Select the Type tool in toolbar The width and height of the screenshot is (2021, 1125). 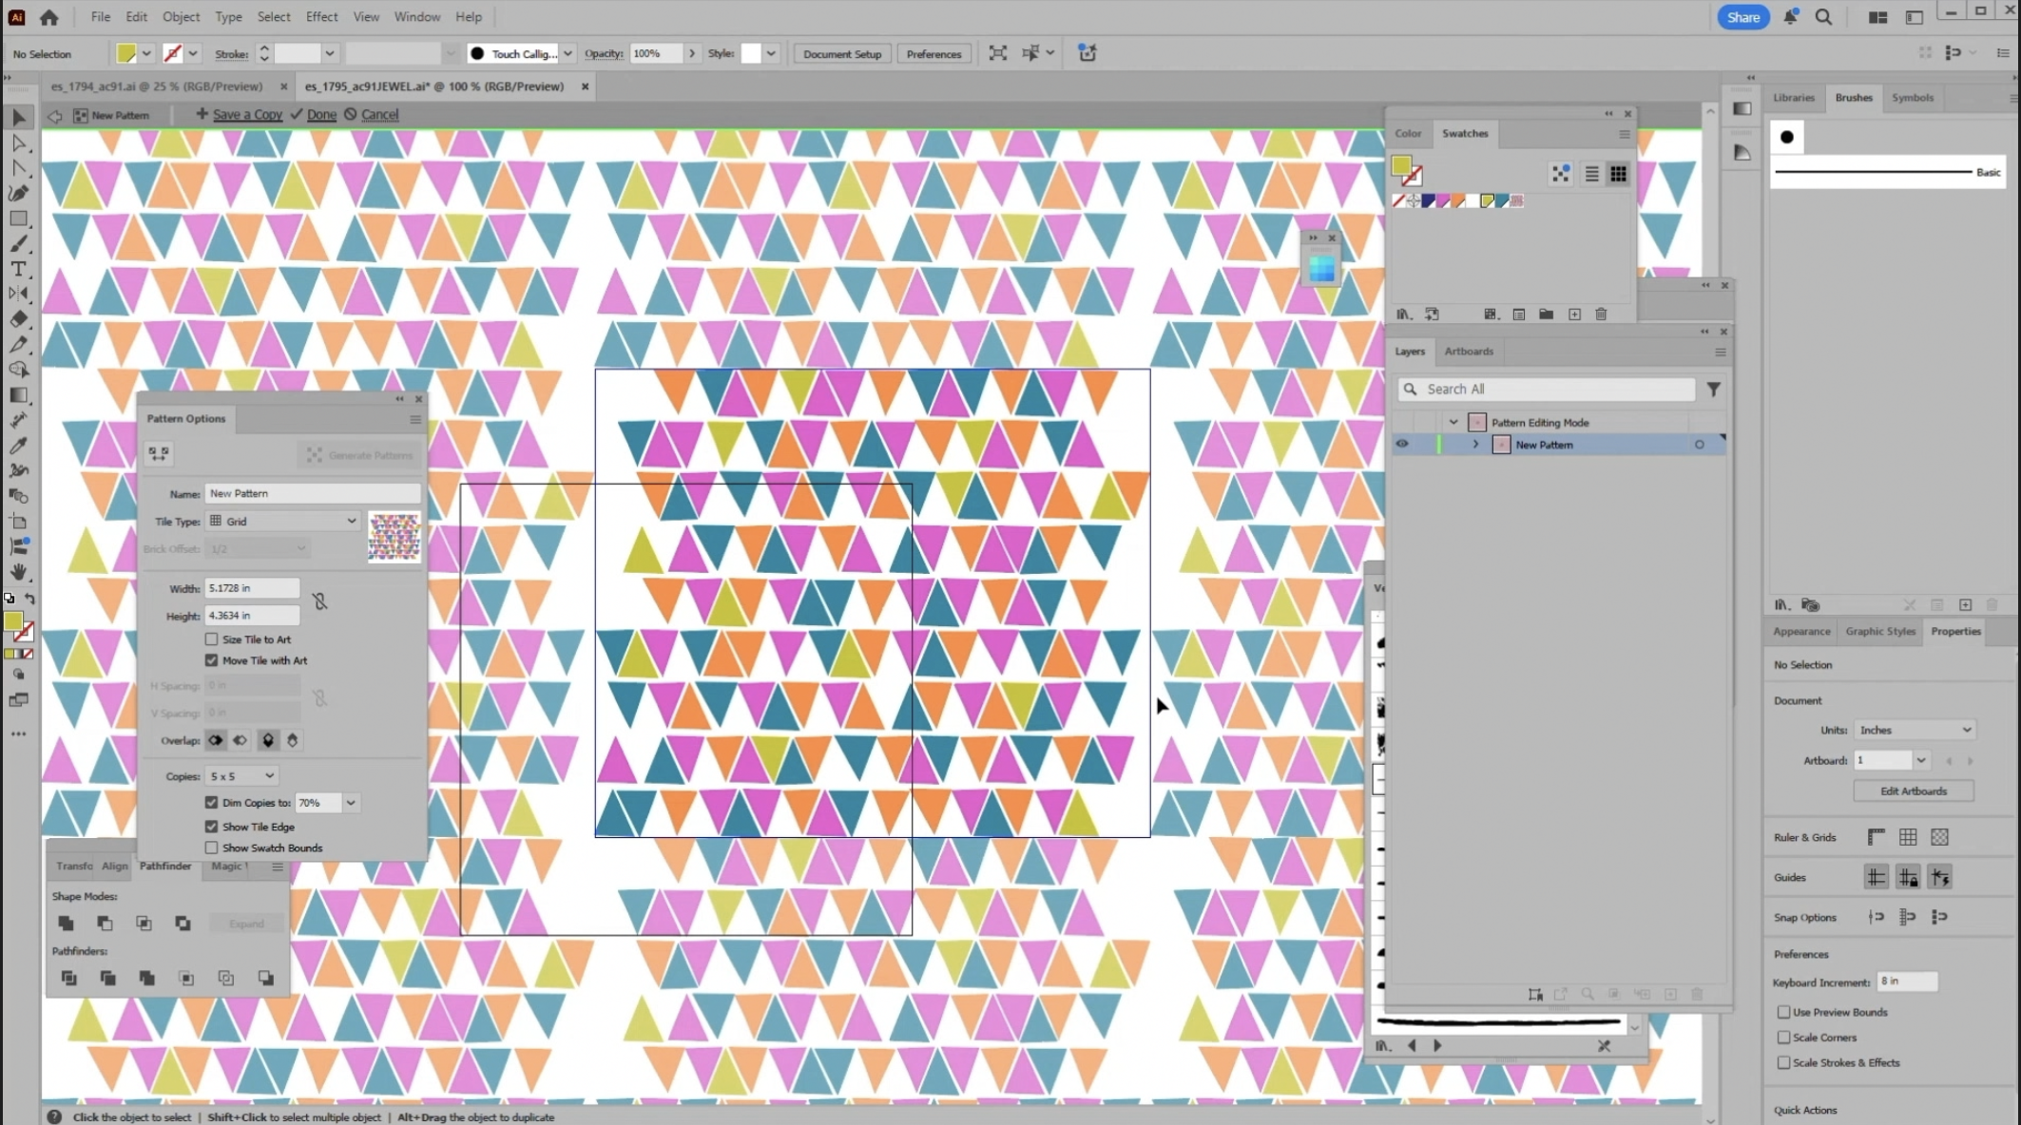[x=18, y=269]
